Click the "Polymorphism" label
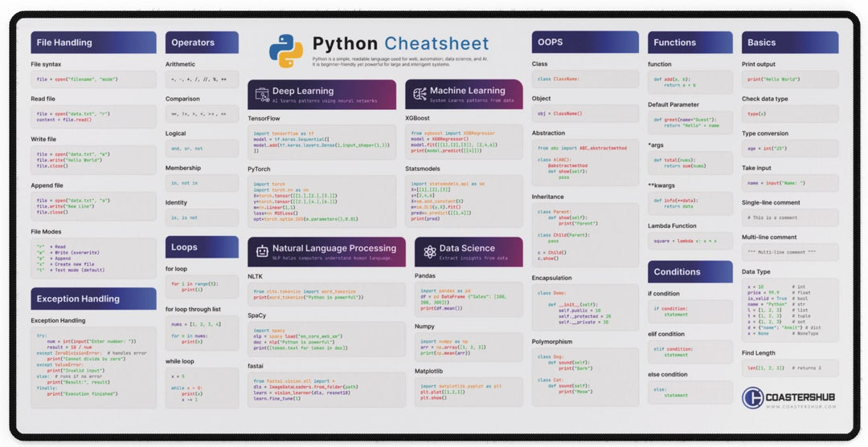Image resolution: width=868 pixels, height=447 pixels. [552, 342]
